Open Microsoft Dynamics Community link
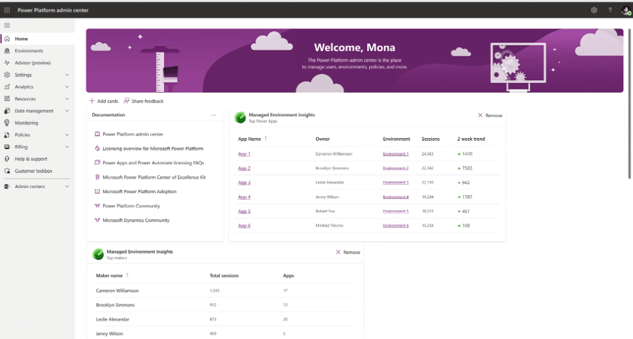 click(x=136, y=220)
